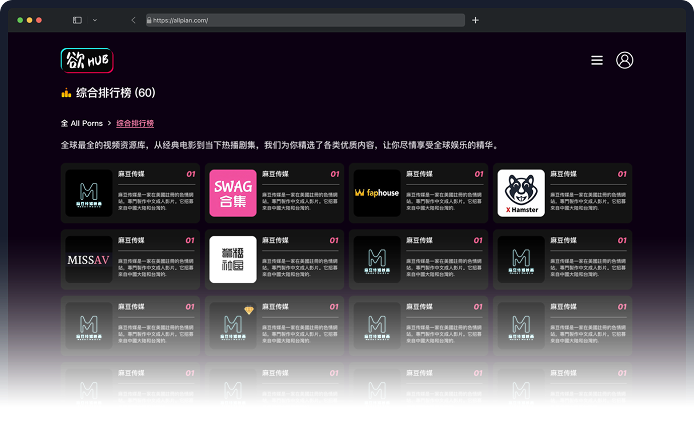Open the MISSAV logo thumbnail

[x=89, y=260]
